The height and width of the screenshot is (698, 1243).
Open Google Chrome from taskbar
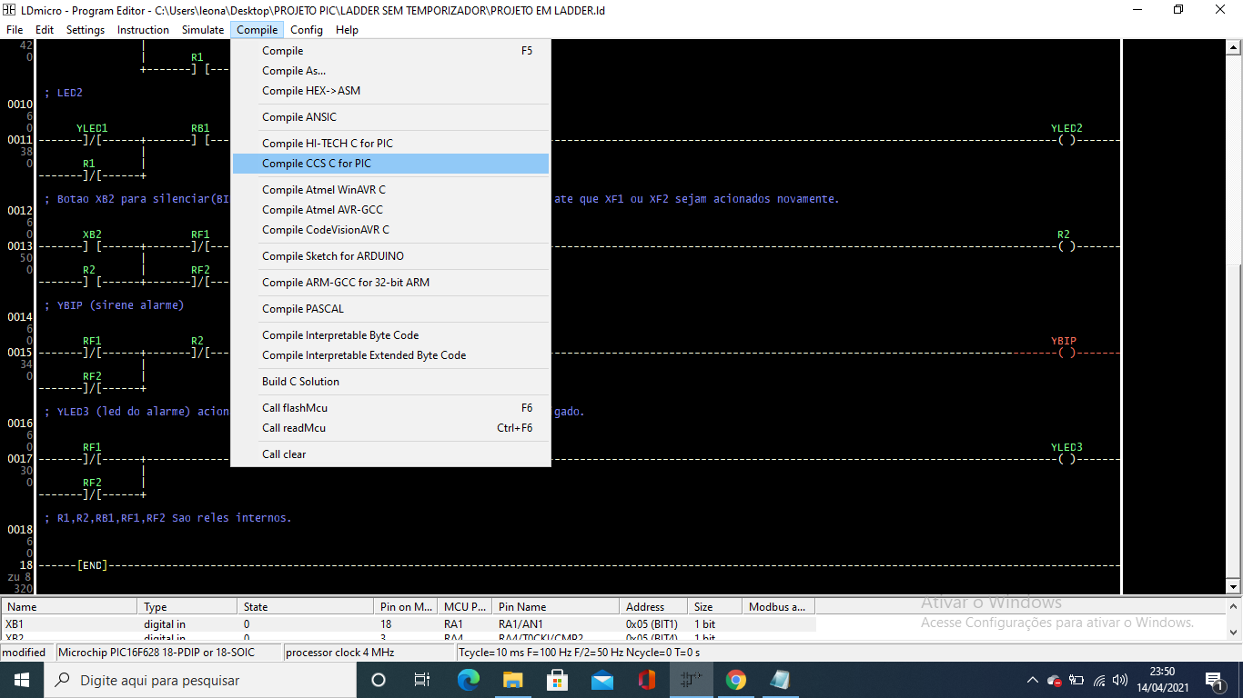(735, 680)
